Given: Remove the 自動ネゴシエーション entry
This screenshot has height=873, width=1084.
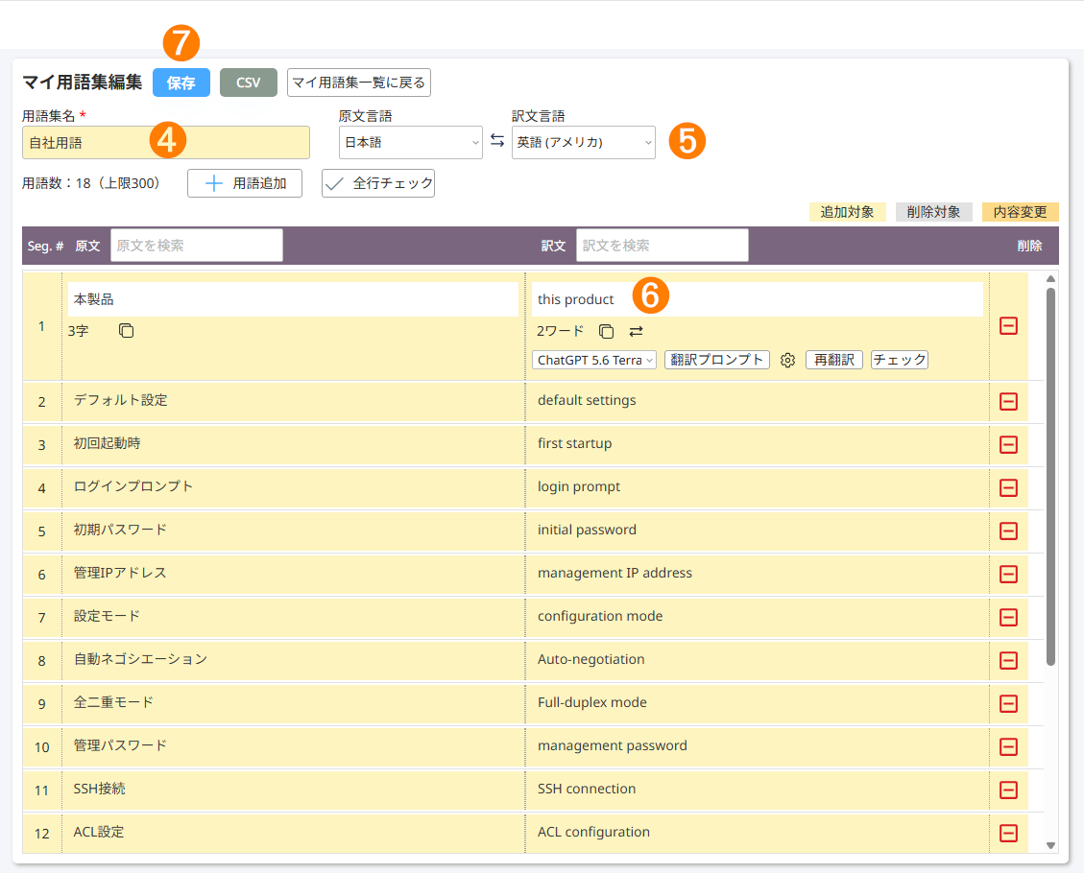Looking at the screenshot, I should (x=1008, y=660).
